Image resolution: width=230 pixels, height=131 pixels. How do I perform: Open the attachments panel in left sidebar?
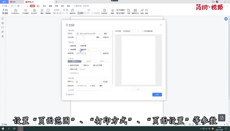[2, 32]
